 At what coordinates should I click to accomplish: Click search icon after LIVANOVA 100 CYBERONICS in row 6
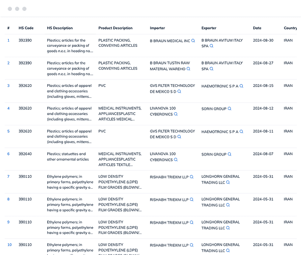(x=176, y=160)
